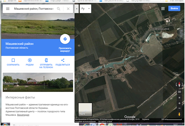Screen dimensions: 185x126
Task: Click the Машевский район title
Action: click(19, 44)
